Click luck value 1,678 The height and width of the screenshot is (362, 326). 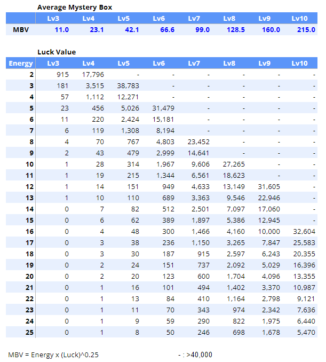tap(271, 333)
